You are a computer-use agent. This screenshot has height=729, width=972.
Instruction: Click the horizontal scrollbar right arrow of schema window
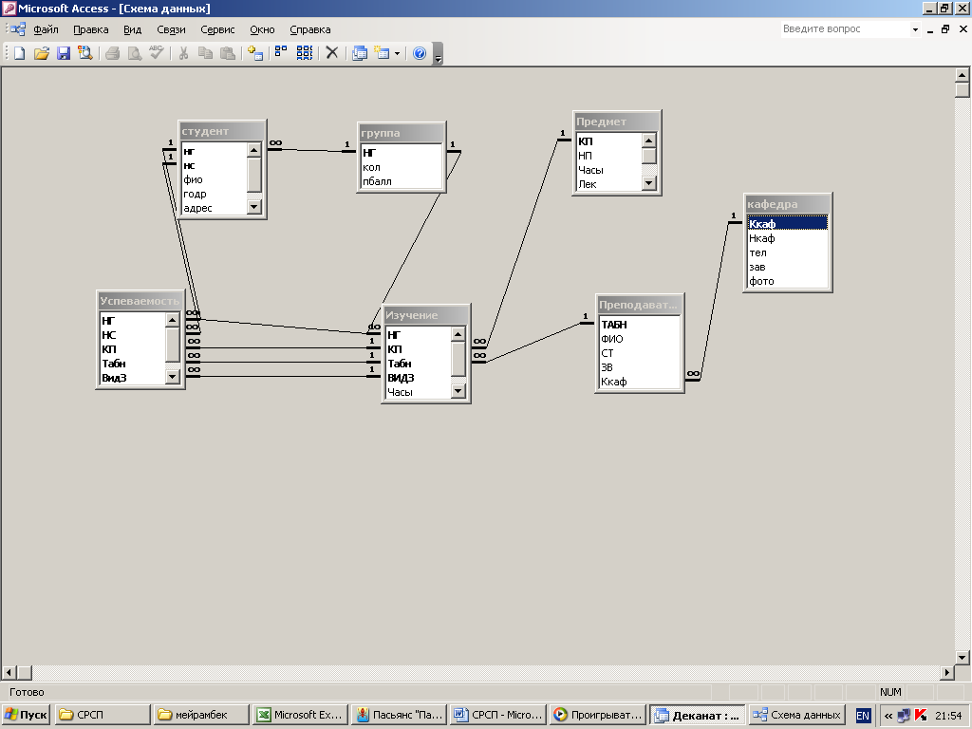point(947,672)
